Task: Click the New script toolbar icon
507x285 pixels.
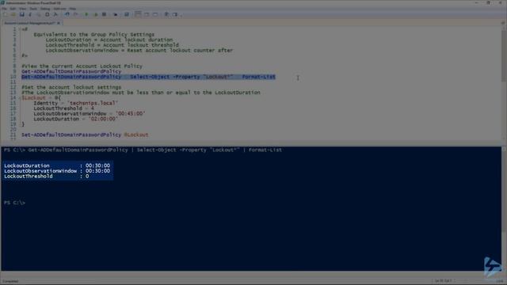Action: [x=5, y=14]
